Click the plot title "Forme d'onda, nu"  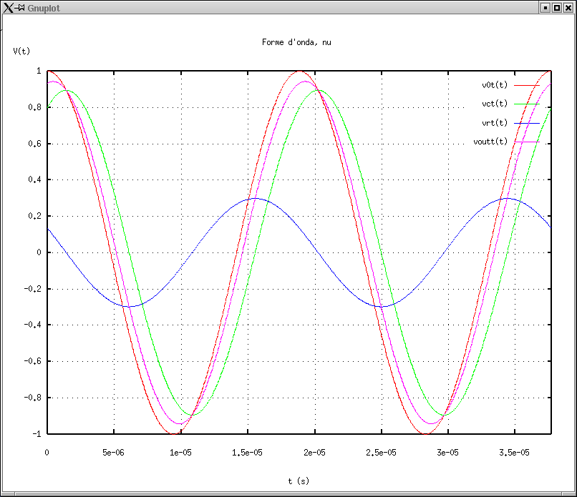[x=296, y=42]
